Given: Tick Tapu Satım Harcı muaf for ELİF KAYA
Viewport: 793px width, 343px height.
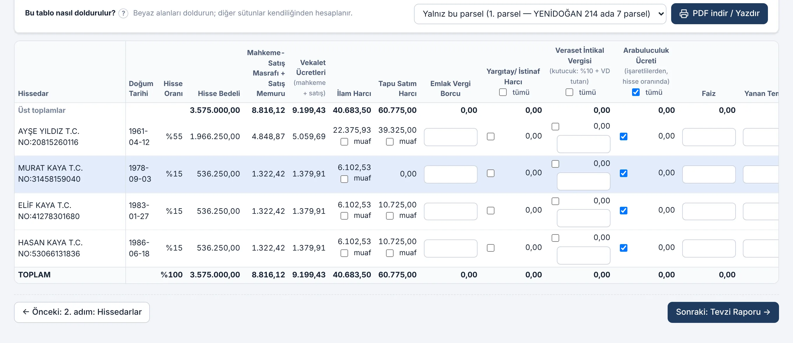Looking at the screenshot, I should (x=390, y=216).
